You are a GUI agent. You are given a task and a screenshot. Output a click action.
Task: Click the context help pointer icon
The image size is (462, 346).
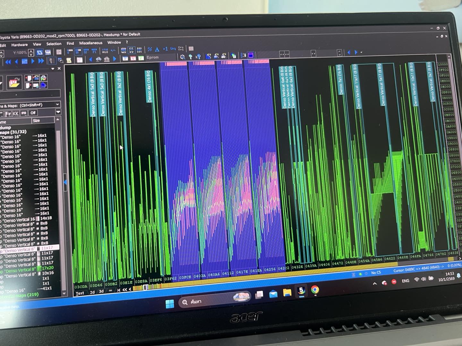pos(199,57)
